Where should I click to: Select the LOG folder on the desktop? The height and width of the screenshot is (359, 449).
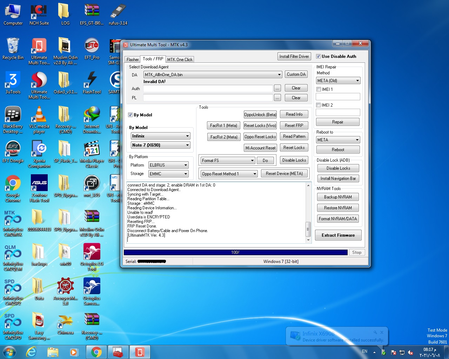click(65, 15)
